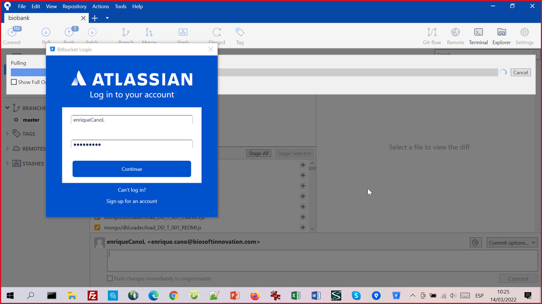Click the Remote toolbar icon

pyautogui.click(x=455, y=36)
